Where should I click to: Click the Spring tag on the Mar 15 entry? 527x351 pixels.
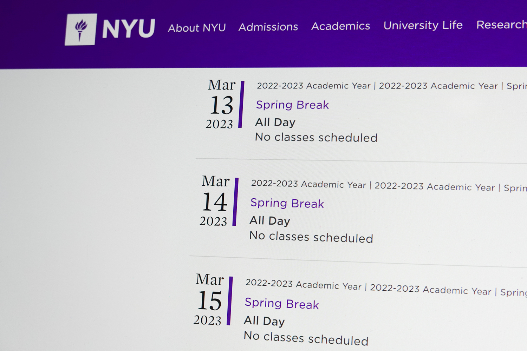click(513, 292)
